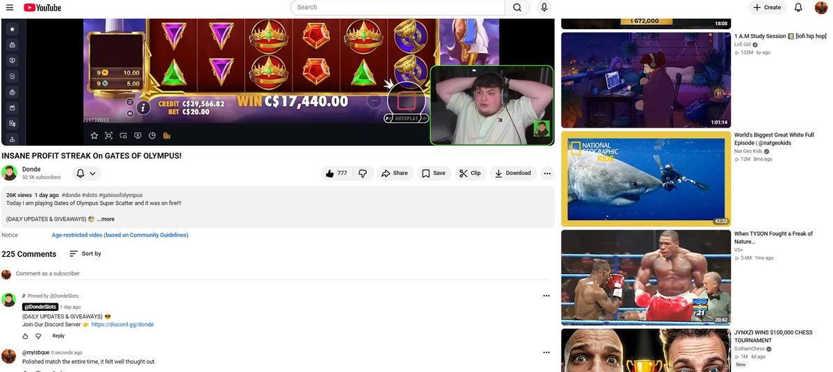833x372 pixels.
Task: Open the notifications bell in header
Action: click(798, 8)
